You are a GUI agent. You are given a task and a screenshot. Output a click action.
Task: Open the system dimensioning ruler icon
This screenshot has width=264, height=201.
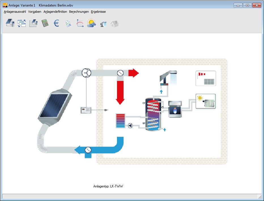click(33, 23)
